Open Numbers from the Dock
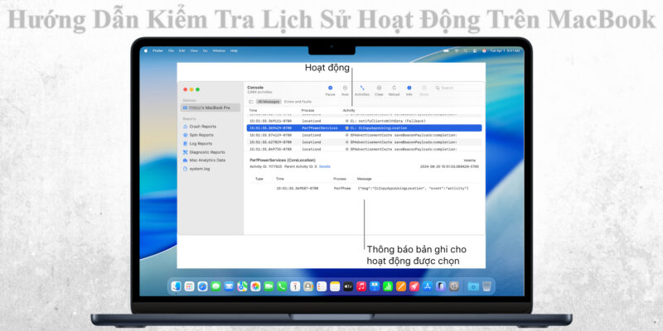The width and height of the screenshot is (663, 331). pyautogui.click(x=388, y=286)
